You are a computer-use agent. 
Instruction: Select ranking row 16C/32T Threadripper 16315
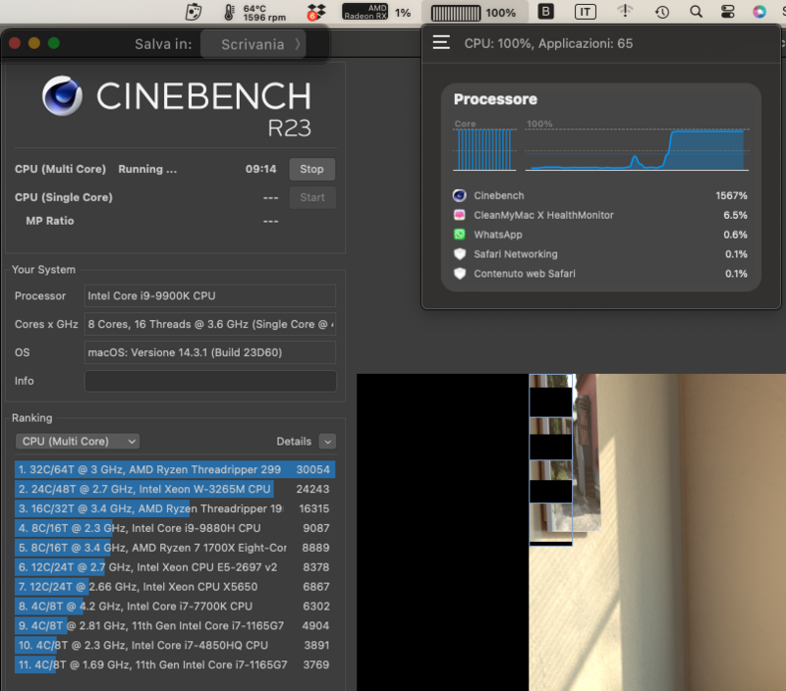tap(175, 508)
